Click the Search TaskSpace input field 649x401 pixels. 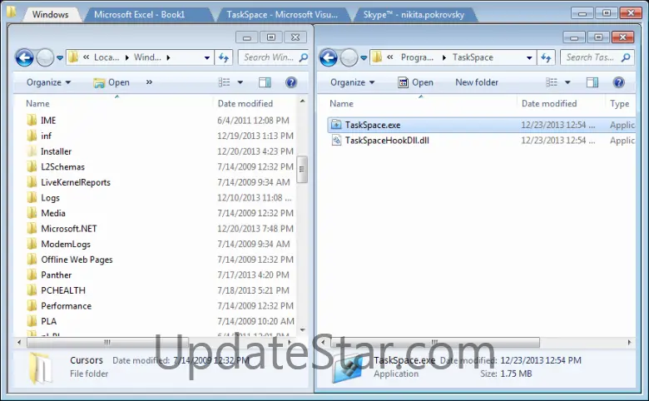(597, 57)
